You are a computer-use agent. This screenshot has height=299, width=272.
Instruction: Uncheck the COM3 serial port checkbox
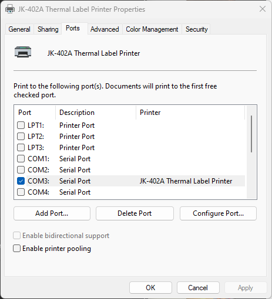click(x=21, y=181)
